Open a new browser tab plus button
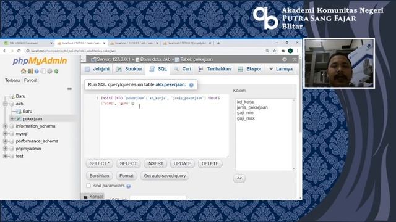Image resolution: width=396 pixels, height=222 pixels. point(218,43)
